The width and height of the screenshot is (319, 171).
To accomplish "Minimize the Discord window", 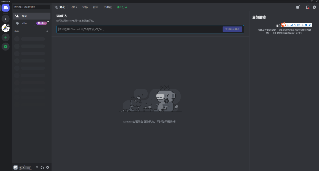I will (307, 1).
